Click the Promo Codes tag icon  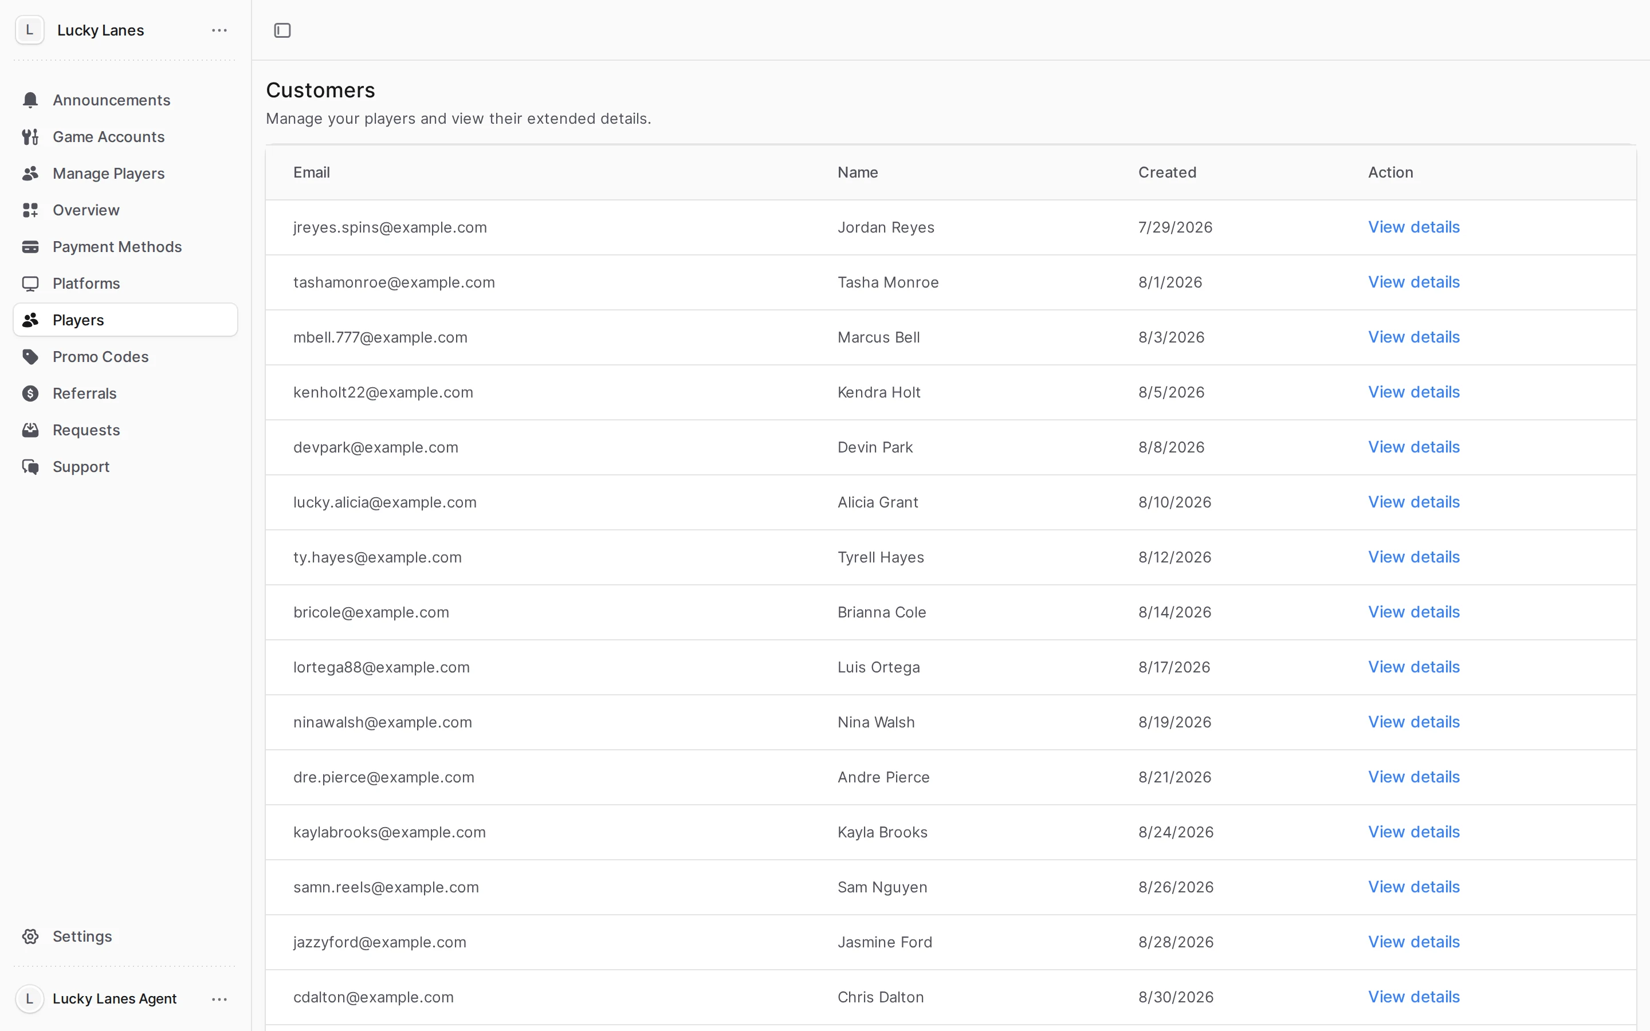click(30, 357)
